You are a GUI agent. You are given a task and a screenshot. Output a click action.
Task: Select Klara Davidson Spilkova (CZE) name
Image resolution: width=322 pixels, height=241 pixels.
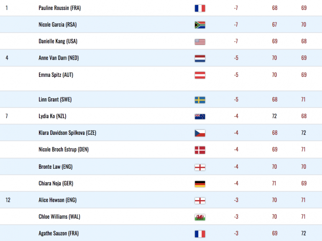click(67, 133)
